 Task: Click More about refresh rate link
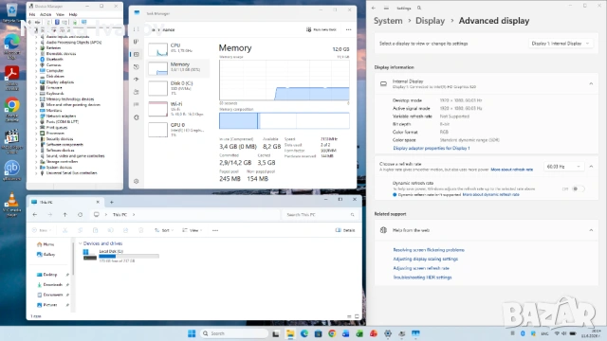(512, 170)
